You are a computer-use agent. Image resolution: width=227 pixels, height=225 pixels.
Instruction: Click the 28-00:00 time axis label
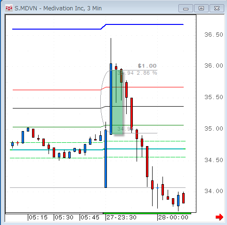click(173, 217)
